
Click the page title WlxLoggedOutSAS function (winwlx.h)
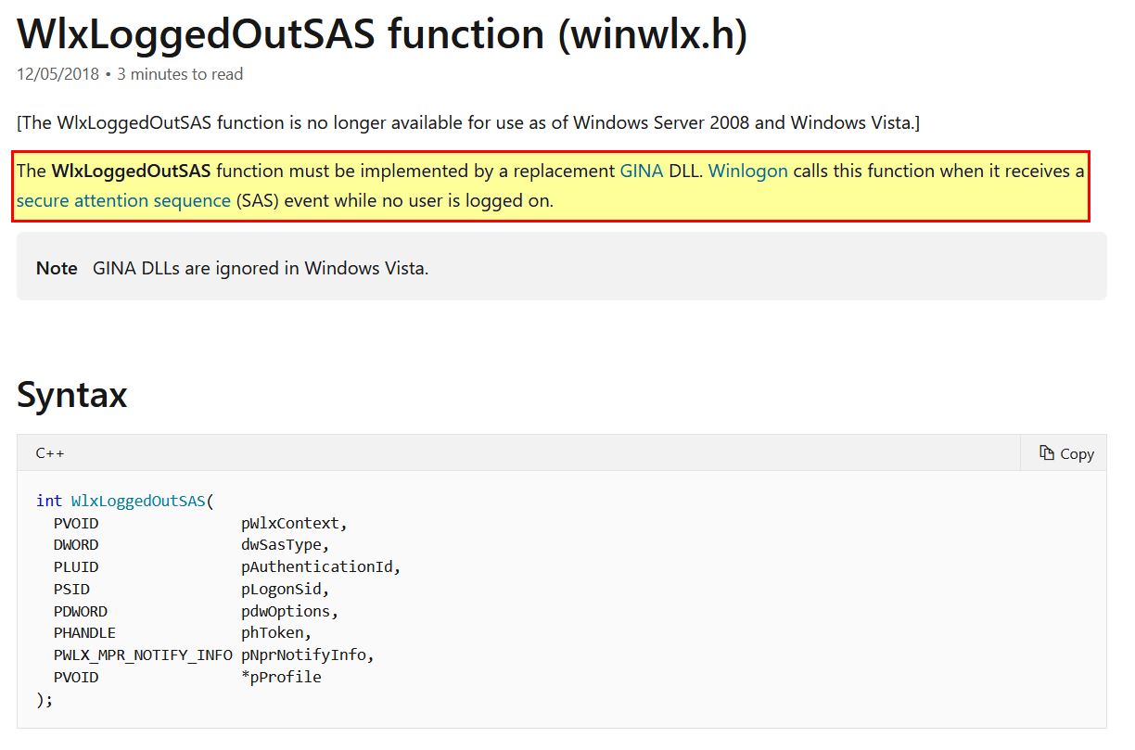click(382, 35)
